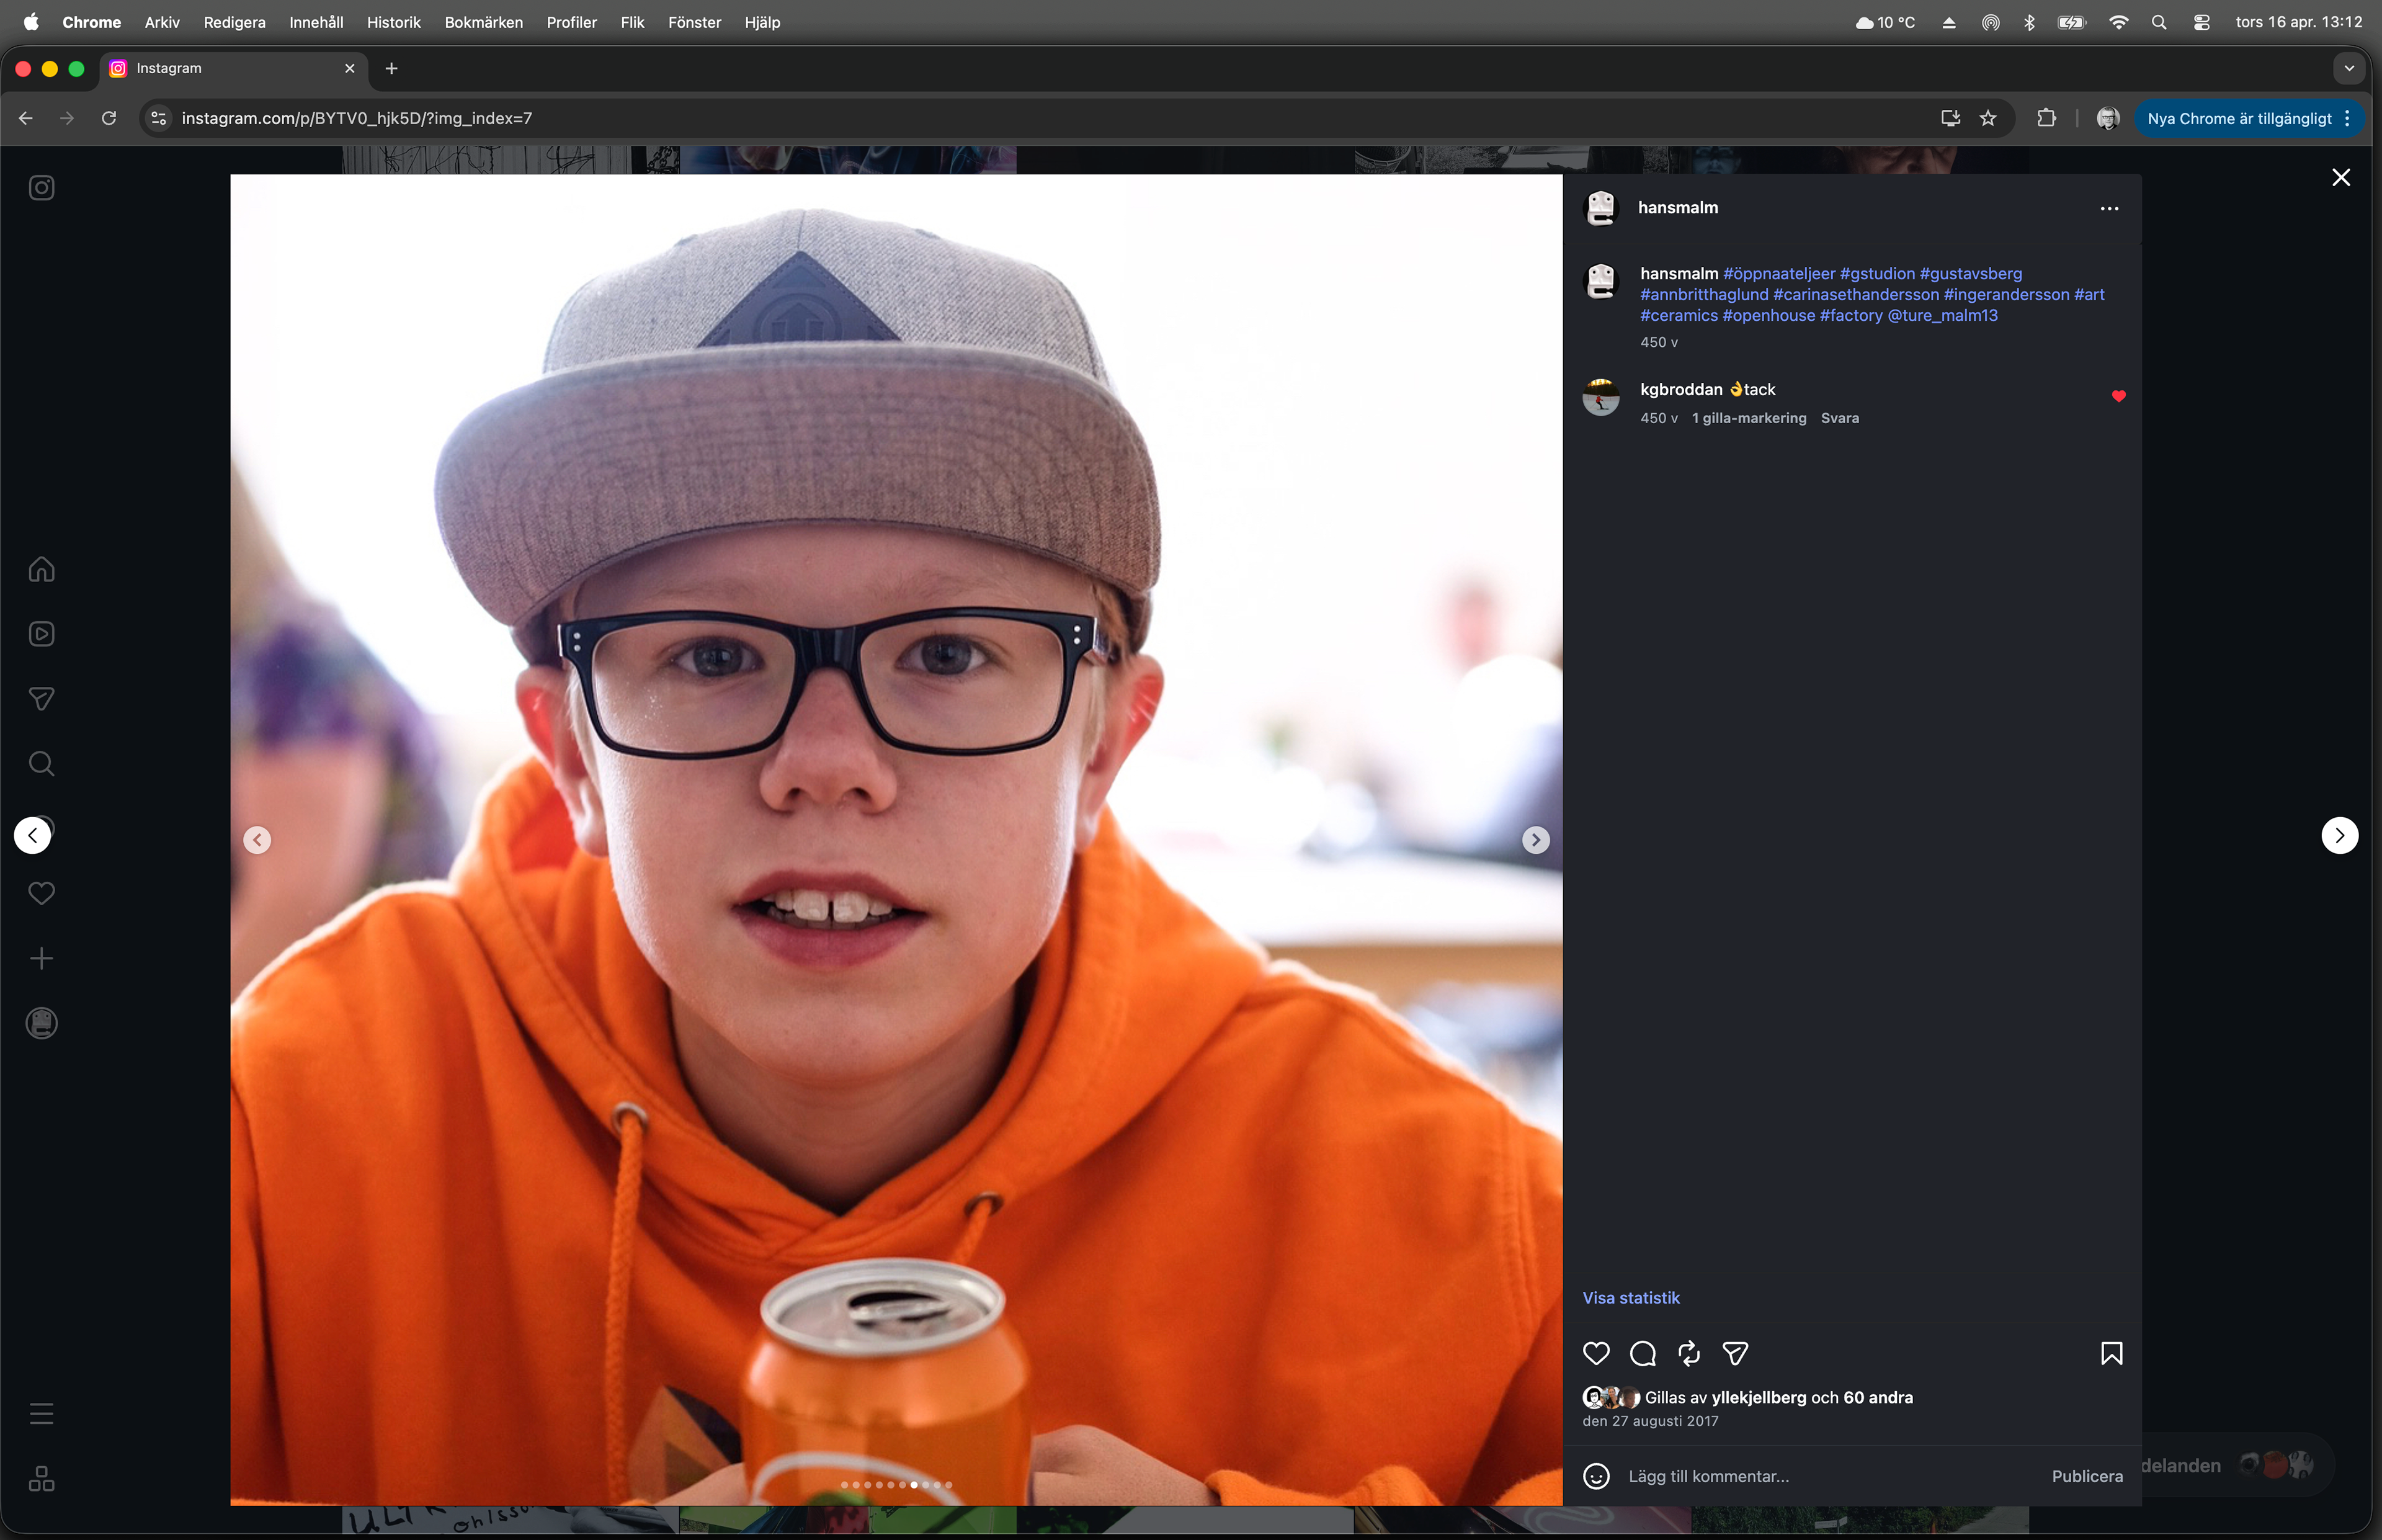
Task: Share post via paper plane icon
Action: pyautogui.click(x=1735, y=1353)
